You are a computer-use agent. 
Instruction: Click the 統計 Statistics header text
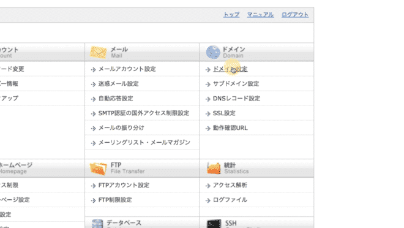[x=236, y=168]
